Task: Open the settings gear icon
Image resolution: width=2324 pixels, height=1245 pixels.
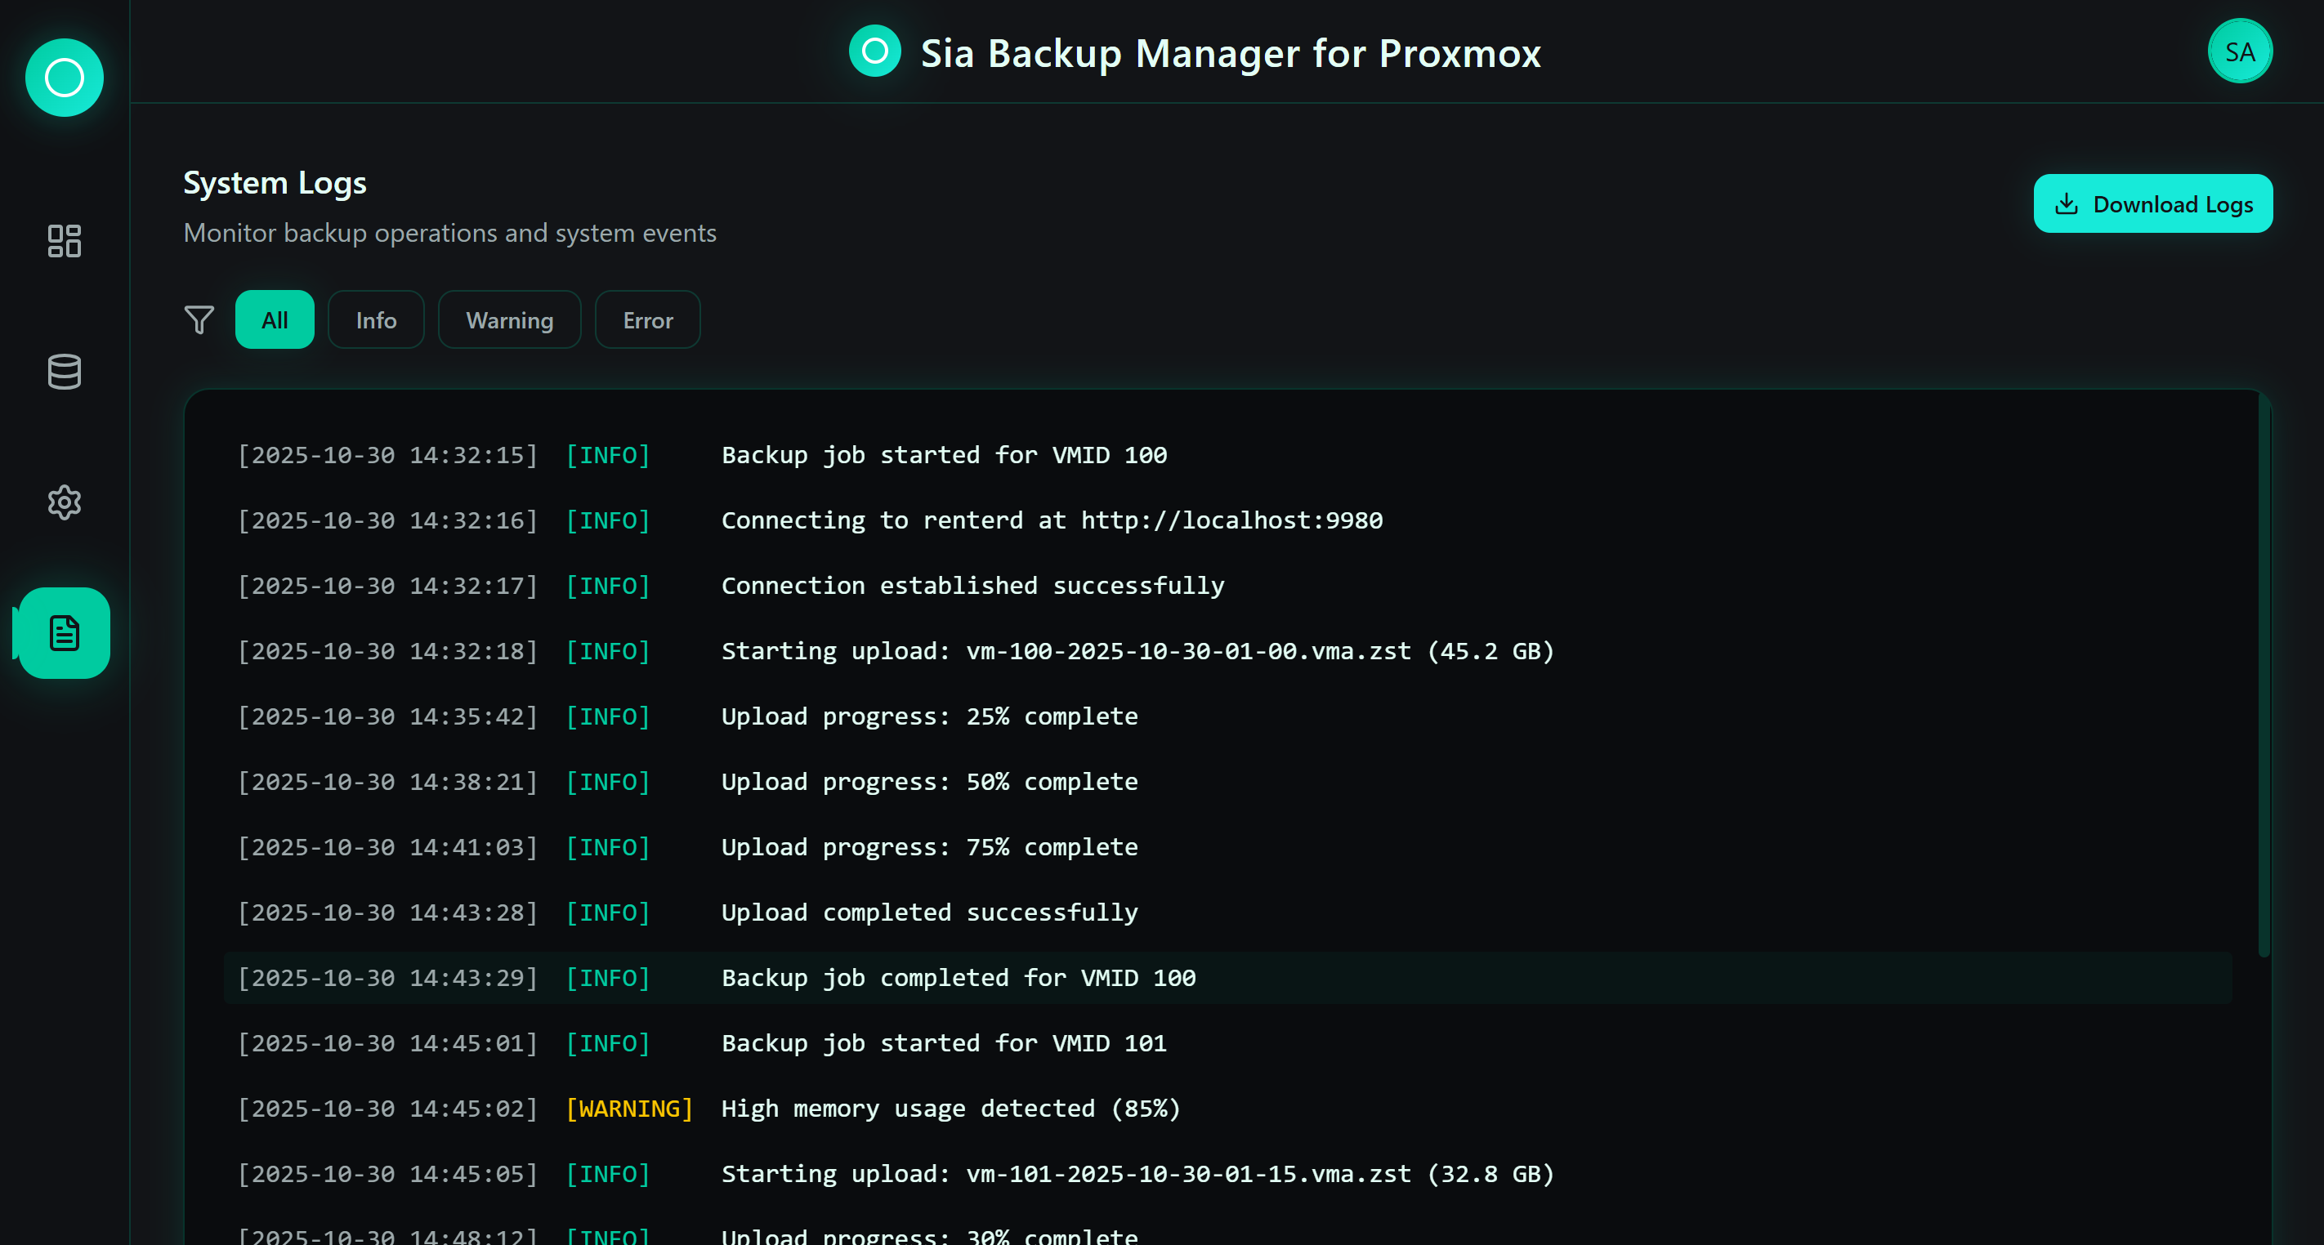Action: coord(64,502)
